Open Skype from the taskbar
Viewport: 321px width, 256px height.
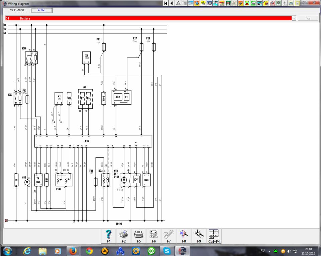pyautogui.click(x=167, y=251)
